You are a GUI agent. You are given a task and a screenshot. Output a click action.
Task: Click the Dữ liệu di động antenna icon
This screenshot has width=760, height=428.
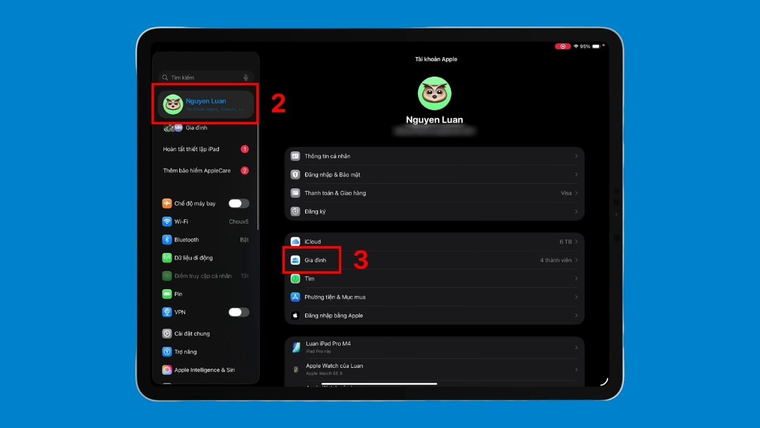point(167,258)
